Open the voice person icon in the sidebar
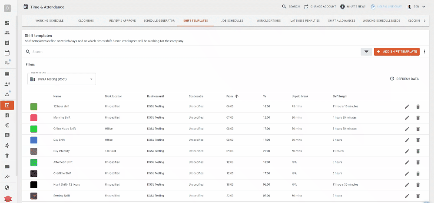This screenshot has width=434, height=203. tap(7, 84)
